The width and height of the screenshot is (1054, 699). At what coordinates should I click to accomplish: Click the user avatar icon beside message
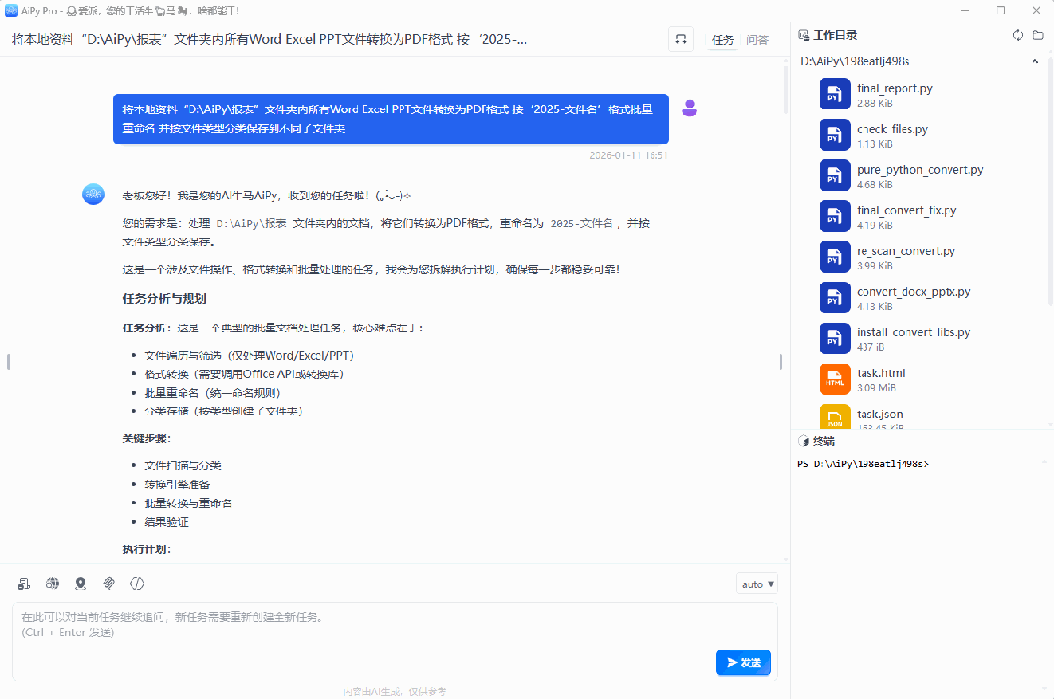point(690,109)
